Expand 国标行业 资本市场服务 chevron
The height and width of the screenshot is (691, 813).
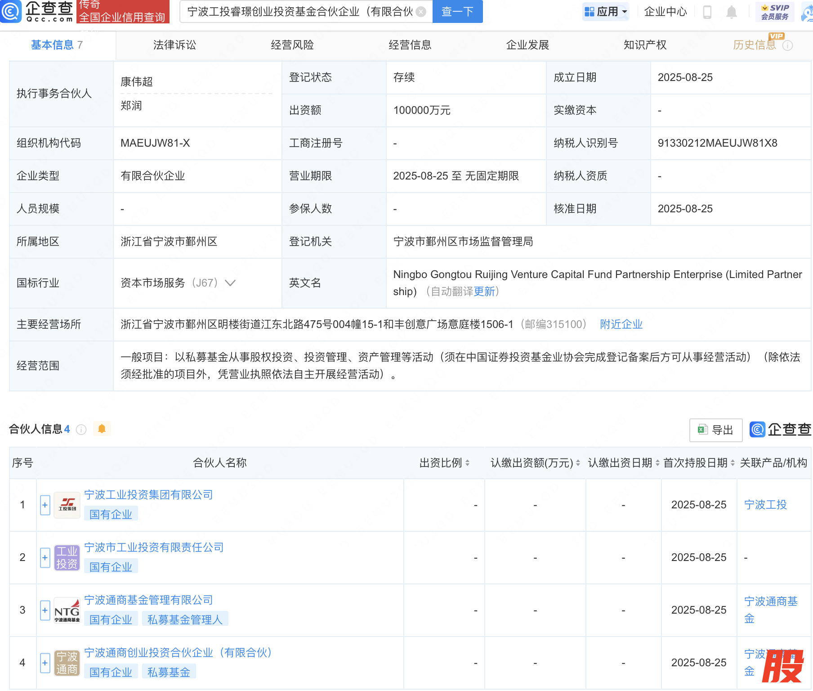coord(230,283)
